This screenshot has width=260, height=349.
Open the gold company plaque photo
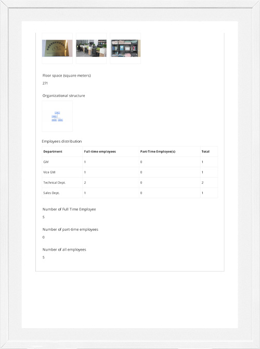[x=57, y=48]
